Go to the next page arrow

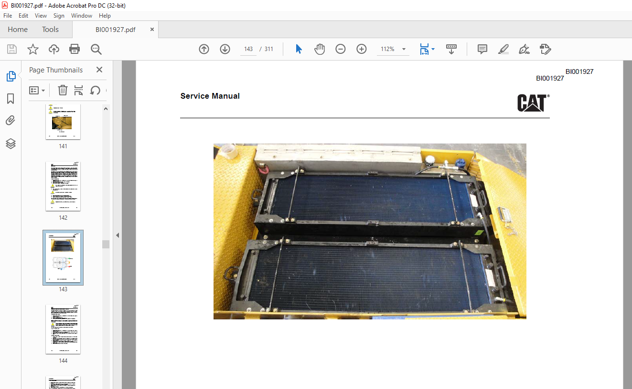click(225, 49)
